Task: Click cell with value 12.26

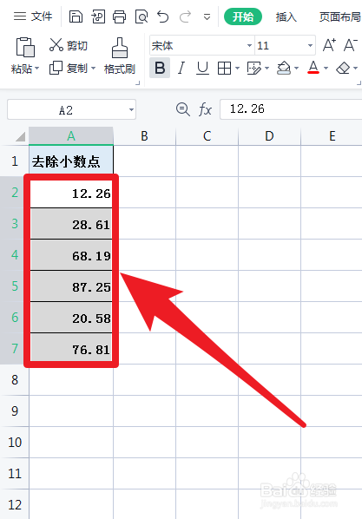Action: click(x=71, y=193)
